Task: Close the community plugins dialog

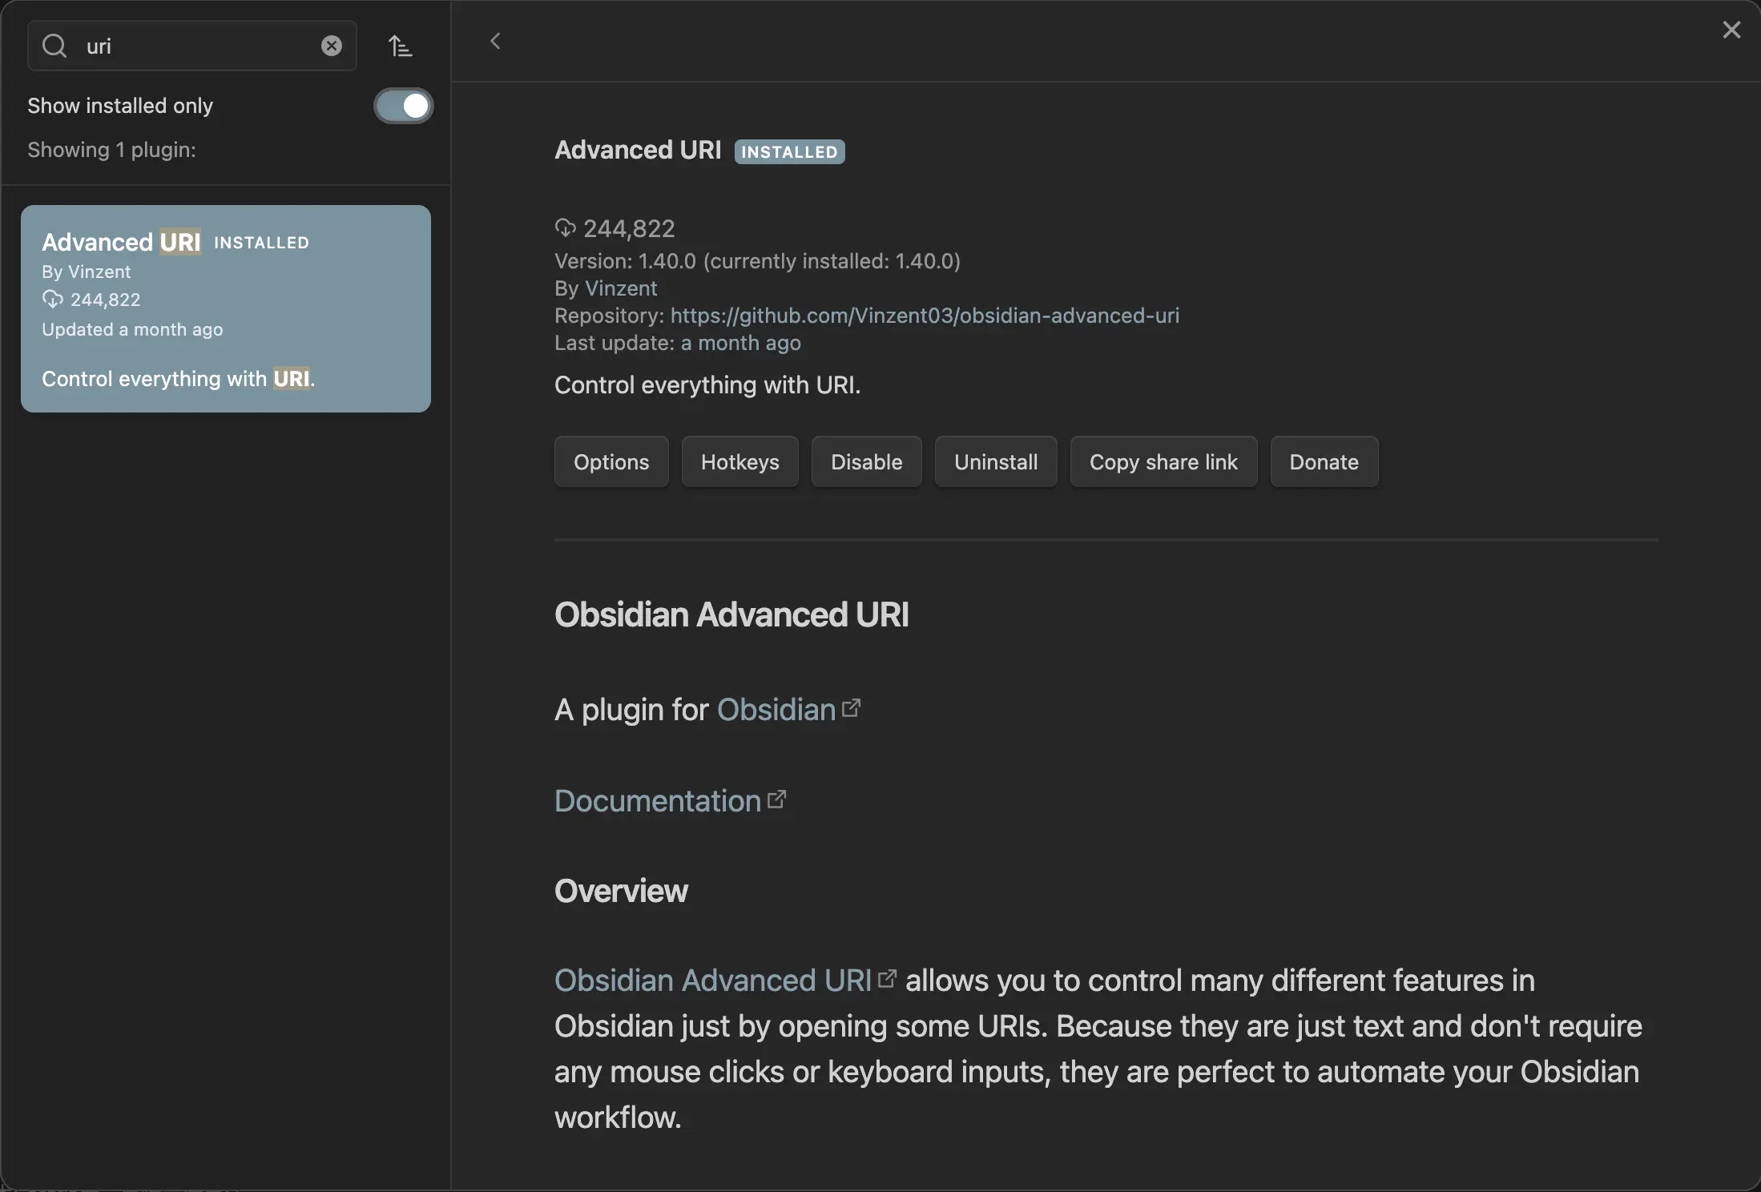Action: (x=1731, y=30)
